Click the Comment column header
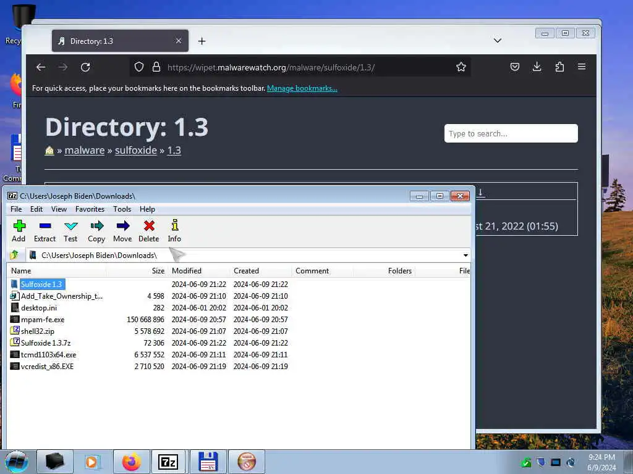633x474 pixels. coord(323,271)
